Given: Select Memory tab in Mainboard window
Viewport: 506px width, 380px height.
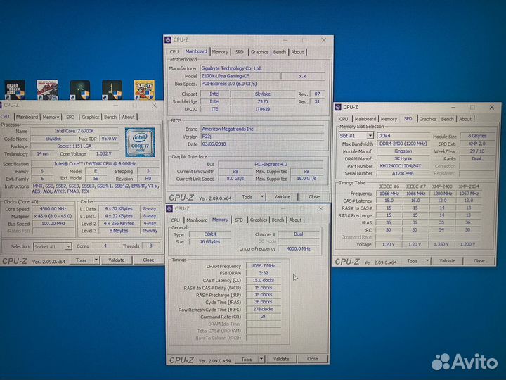Looking at the screenshot, I should point(220,51).
